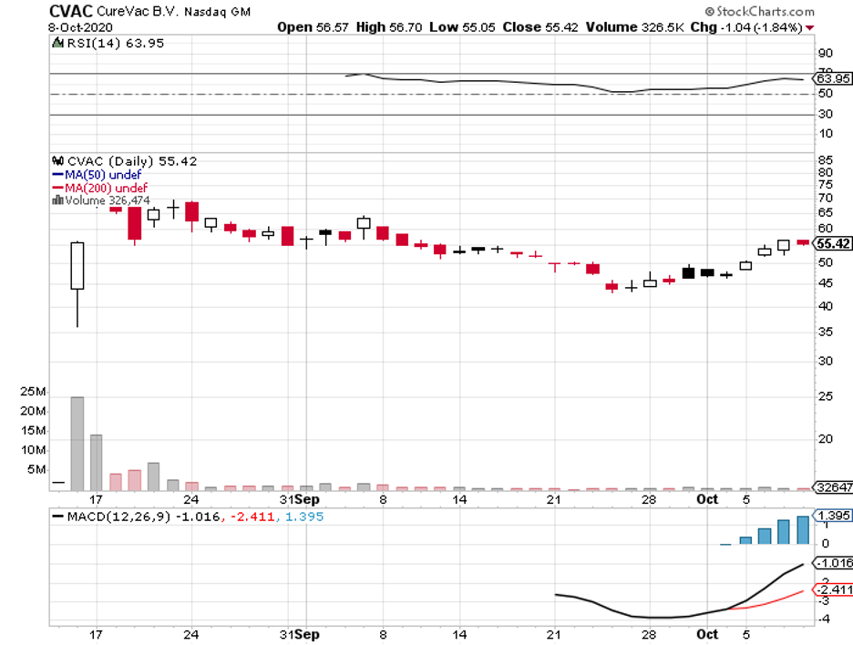The width and height of the screenshot is (853, 645).
Task: Click the tallest blue MACD histogram bar
Action: tap(803, 529)
